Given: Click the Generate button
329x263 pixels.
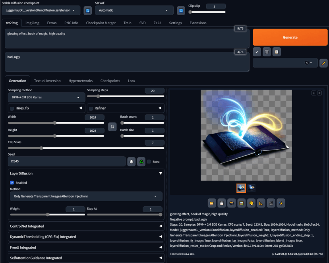Looking at the screenshot, I should click(290, 37).
